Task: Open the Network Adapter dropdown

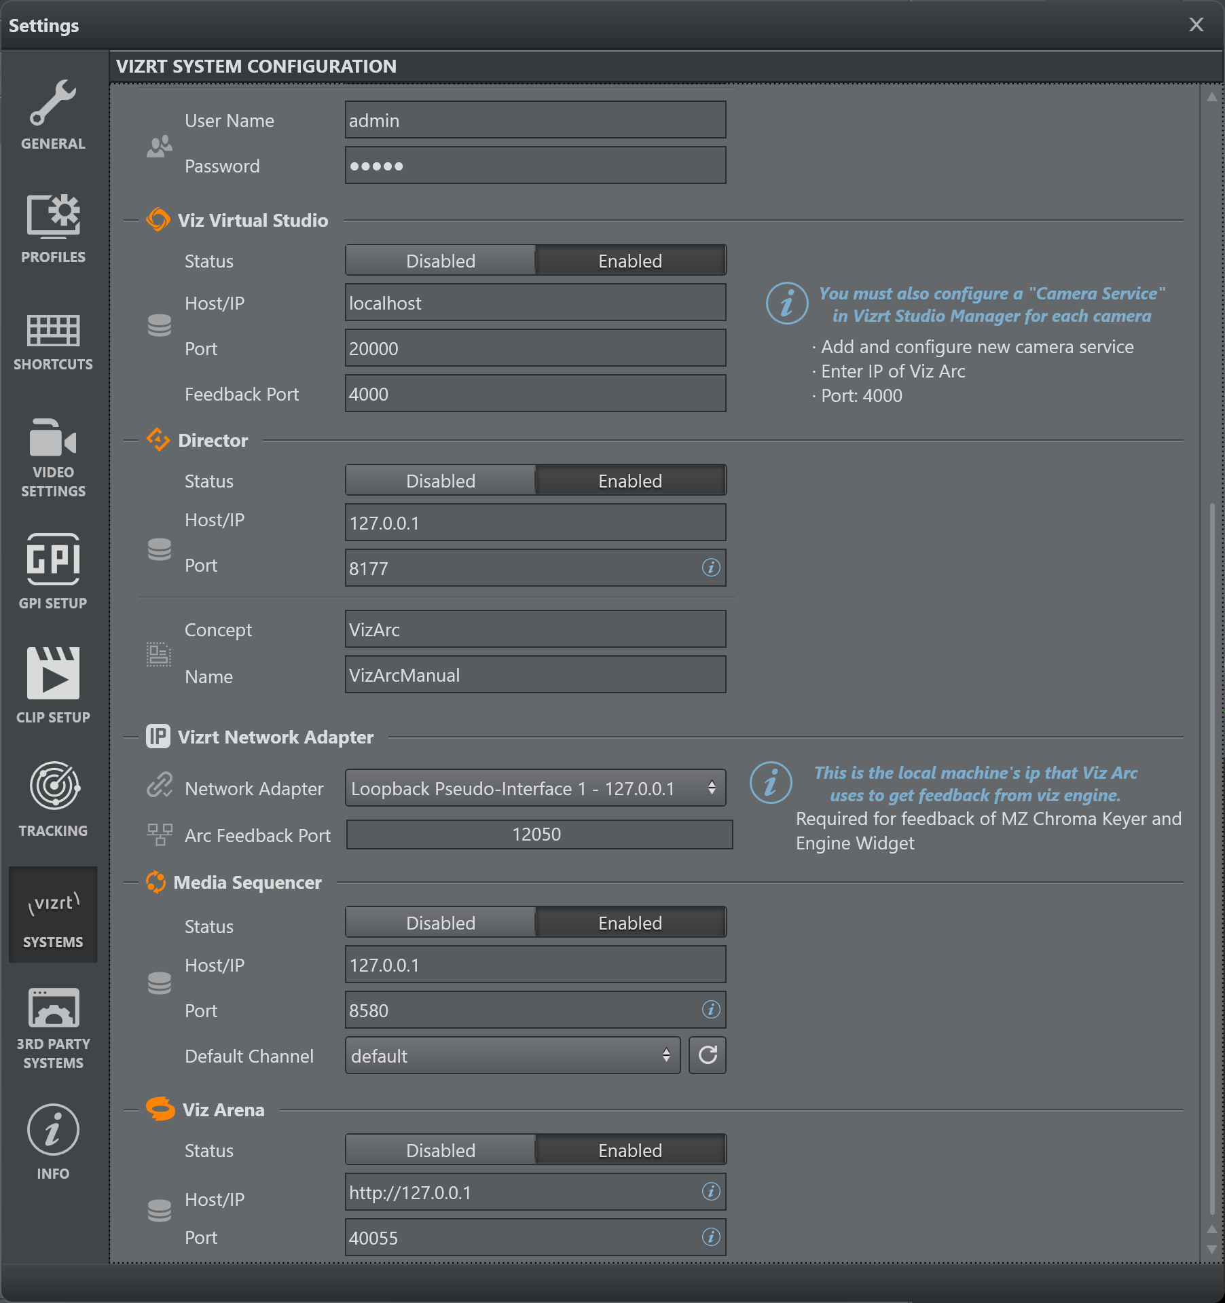Action: pyautogui.click(x=535, y=788)
